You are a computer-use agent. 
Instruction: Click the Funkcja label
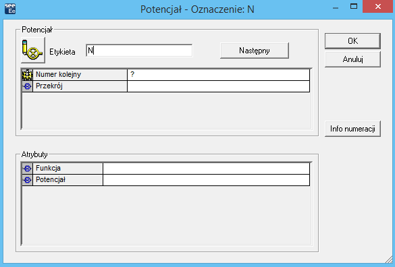[48, 168]
